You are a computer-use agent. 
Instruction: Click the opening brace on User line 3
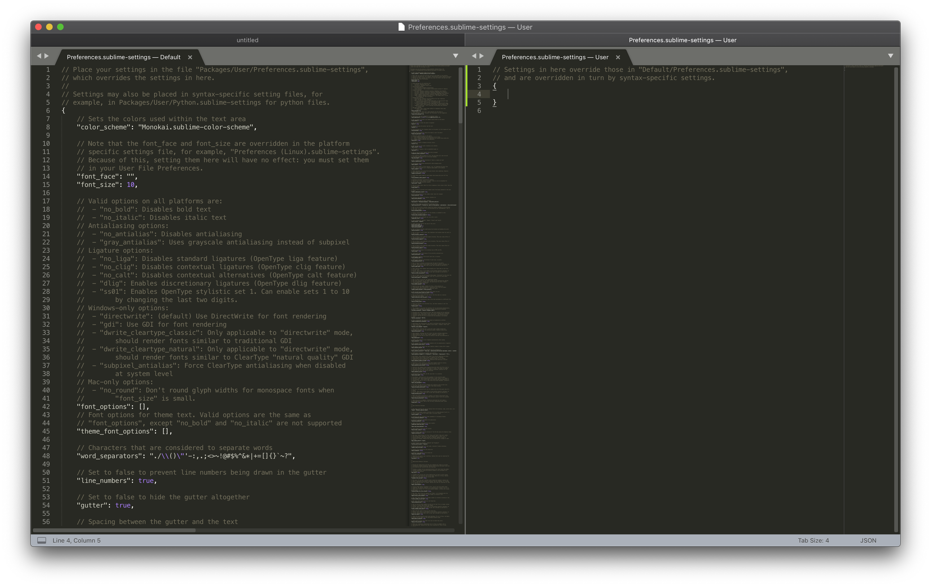click(x=495, y=86)
